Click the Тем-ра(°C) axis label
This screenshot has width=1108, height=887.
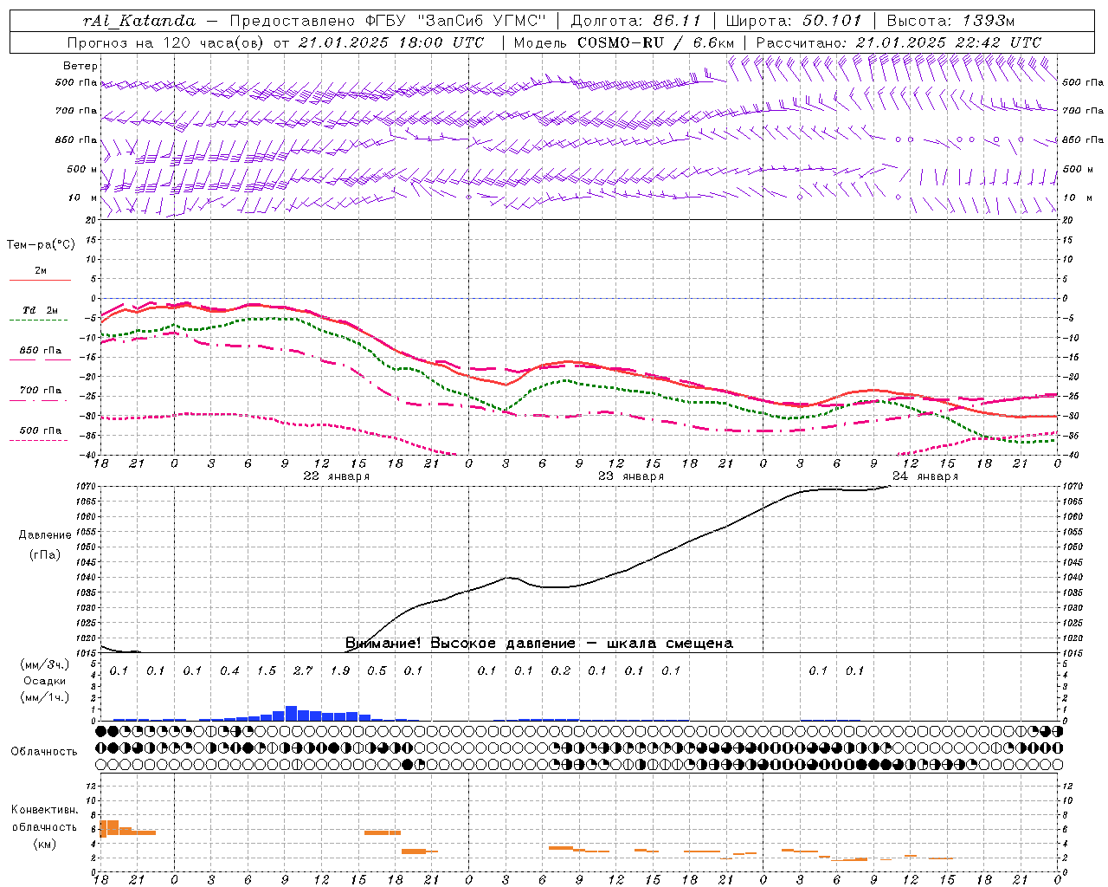pyautogui.click(x=41, y=245)
